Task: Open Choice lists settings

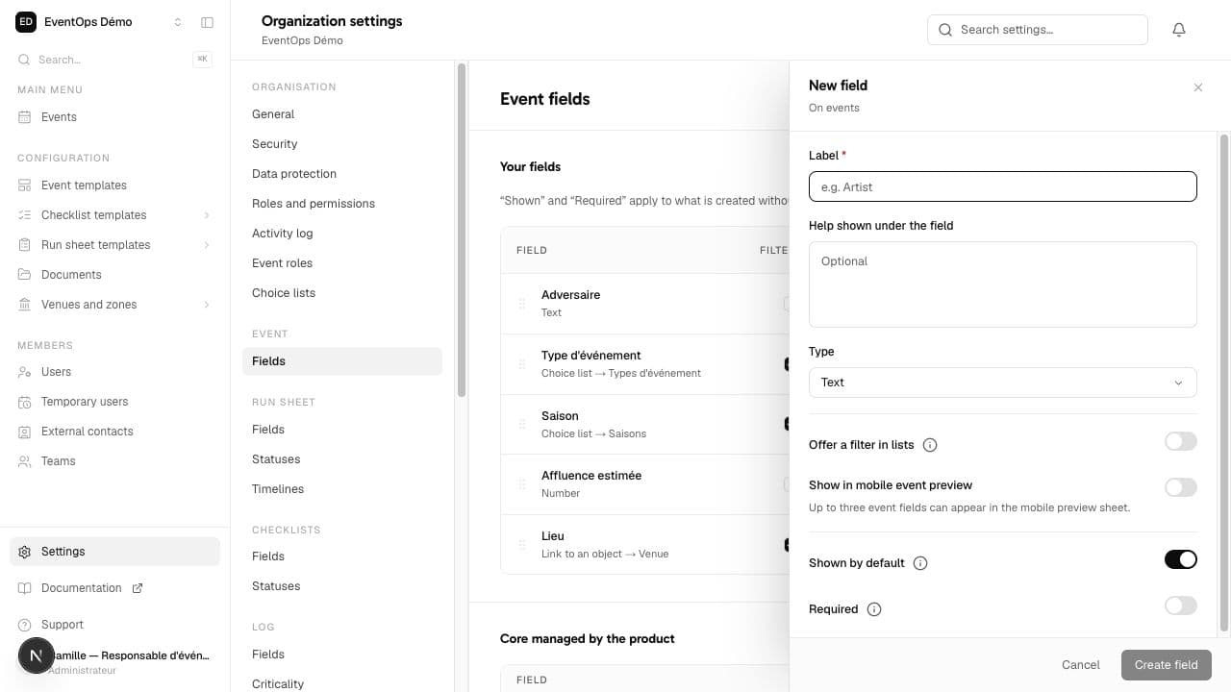Action: tap(342, 293)
